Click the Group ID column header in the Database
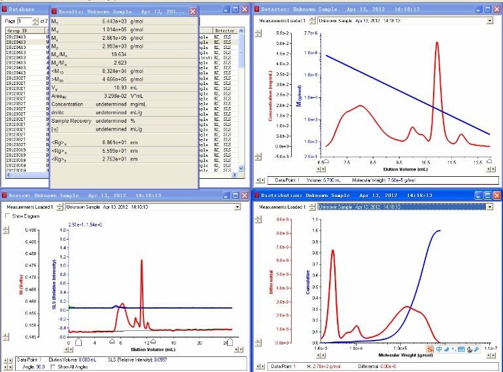This screenshot has width=503, height=372. [x=25, y=31]
